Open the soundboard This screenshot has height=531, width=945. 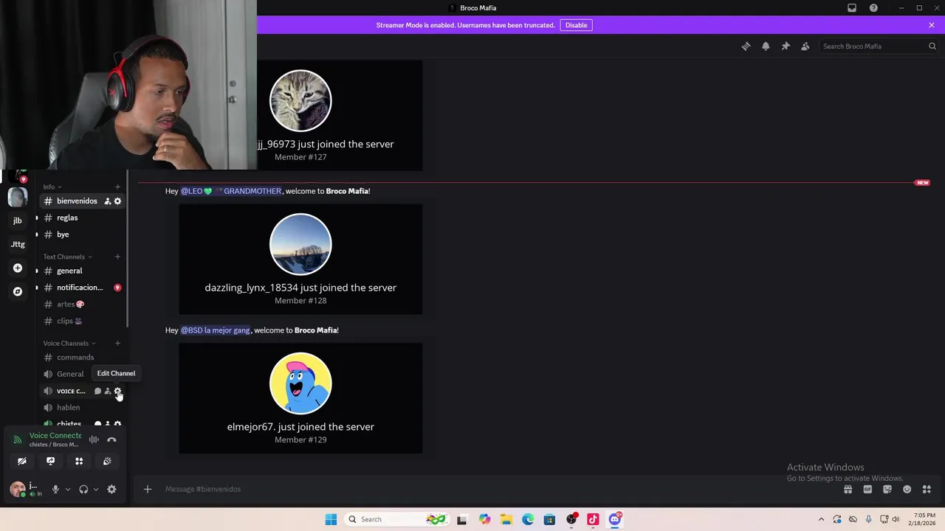[x=107, y=461]
